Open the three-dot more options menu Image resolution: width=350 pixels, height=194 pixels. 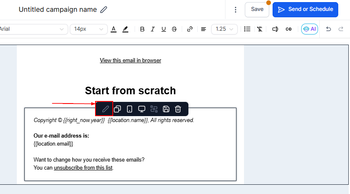(x=236, y=10)
